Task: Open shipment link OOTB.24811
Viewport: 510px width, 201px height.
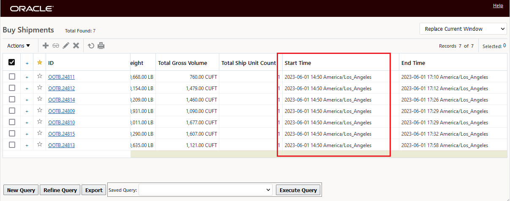Action: pos(62,77)
